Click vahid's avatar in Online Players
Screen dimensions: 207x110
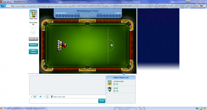(x=110, y=89)
